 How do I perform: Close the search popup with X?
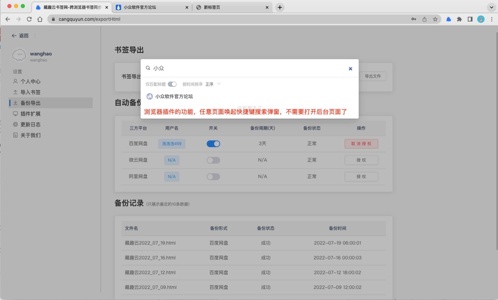pyautogui.click(x=350, y=69)
